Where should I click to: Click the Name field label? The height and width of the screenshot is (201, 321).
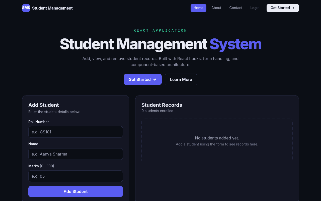click(33, 144)
